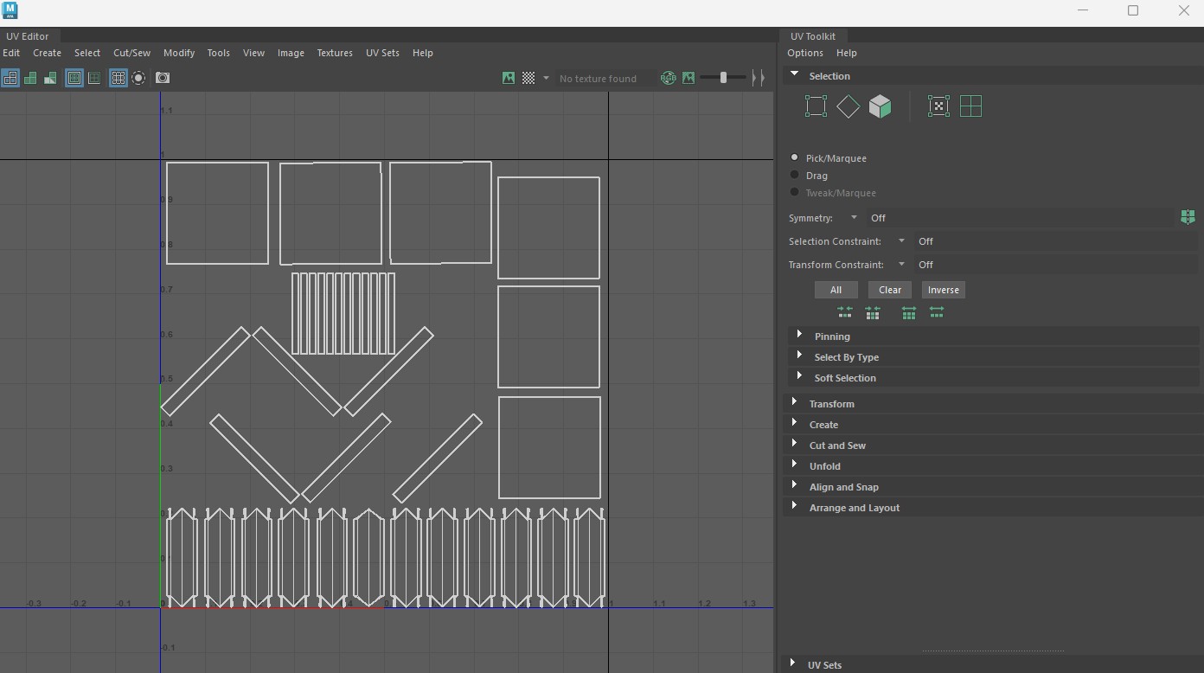Select UV selection mode icon in Toolkit

(x=816, y=106)
